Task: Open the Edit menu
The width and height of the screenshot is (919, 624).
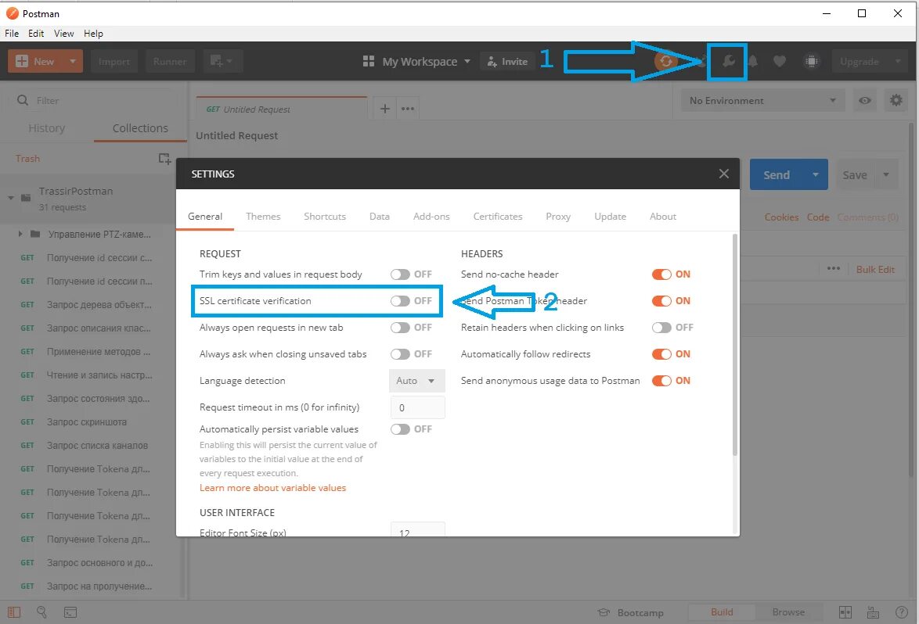Action: [36, 34]
